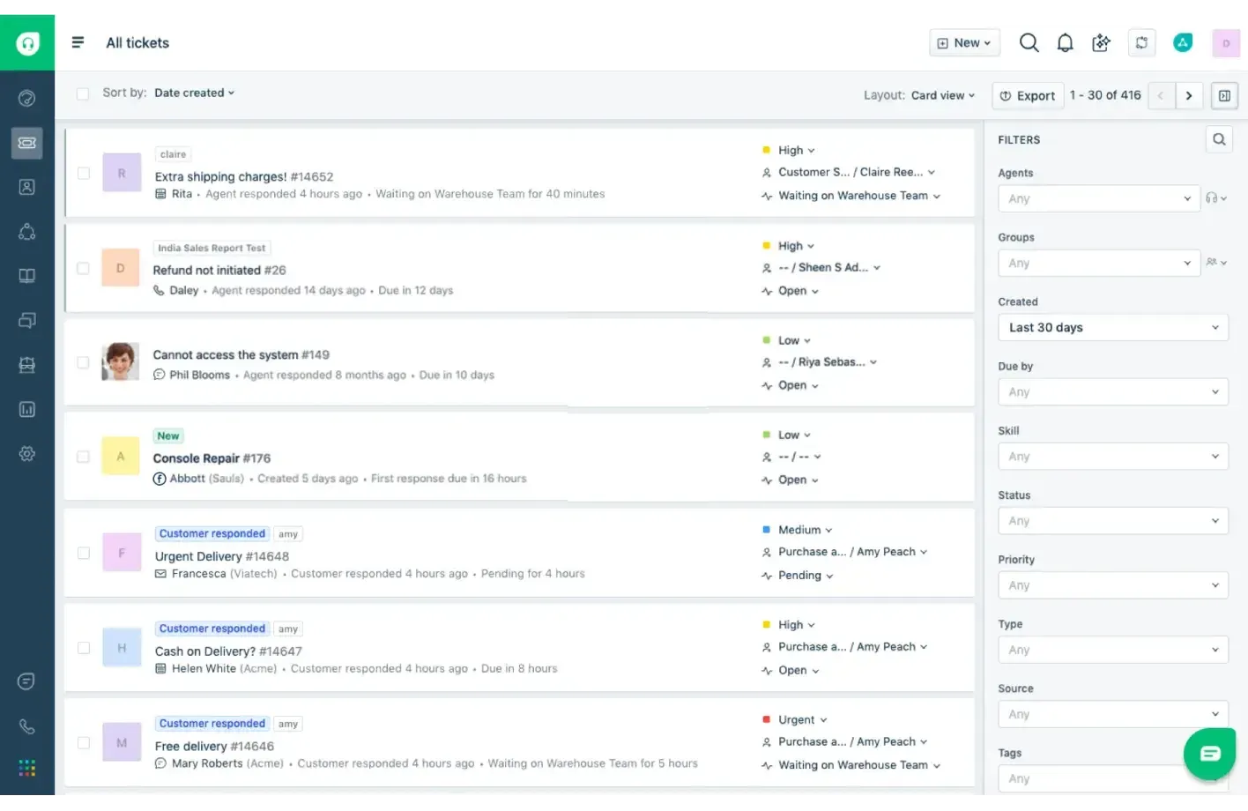The width and height of the screenshot is (1248, 811).
Task: Start a search with the magnifier icon
Action: [1029, 42]
